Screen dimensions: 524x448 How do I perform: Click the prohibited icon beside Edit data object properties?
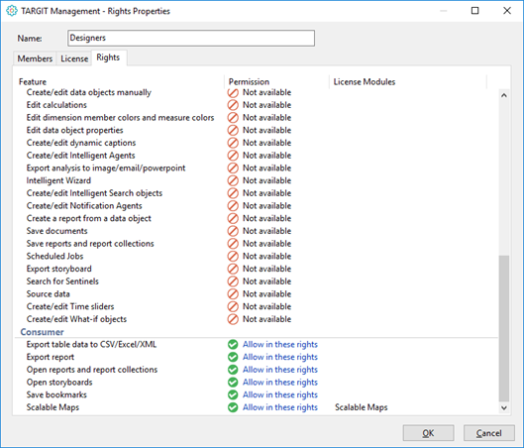pyautogui.click(x=233, y=131)
